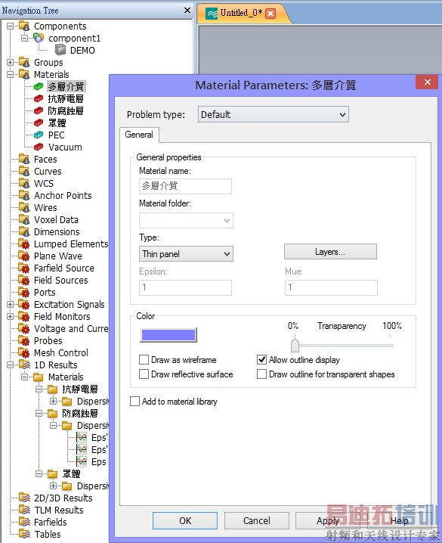Image resolution: width=442 pixels, height=543 pixels.
Task: Click the Farfields results folder icon
Action: point(24,522)
